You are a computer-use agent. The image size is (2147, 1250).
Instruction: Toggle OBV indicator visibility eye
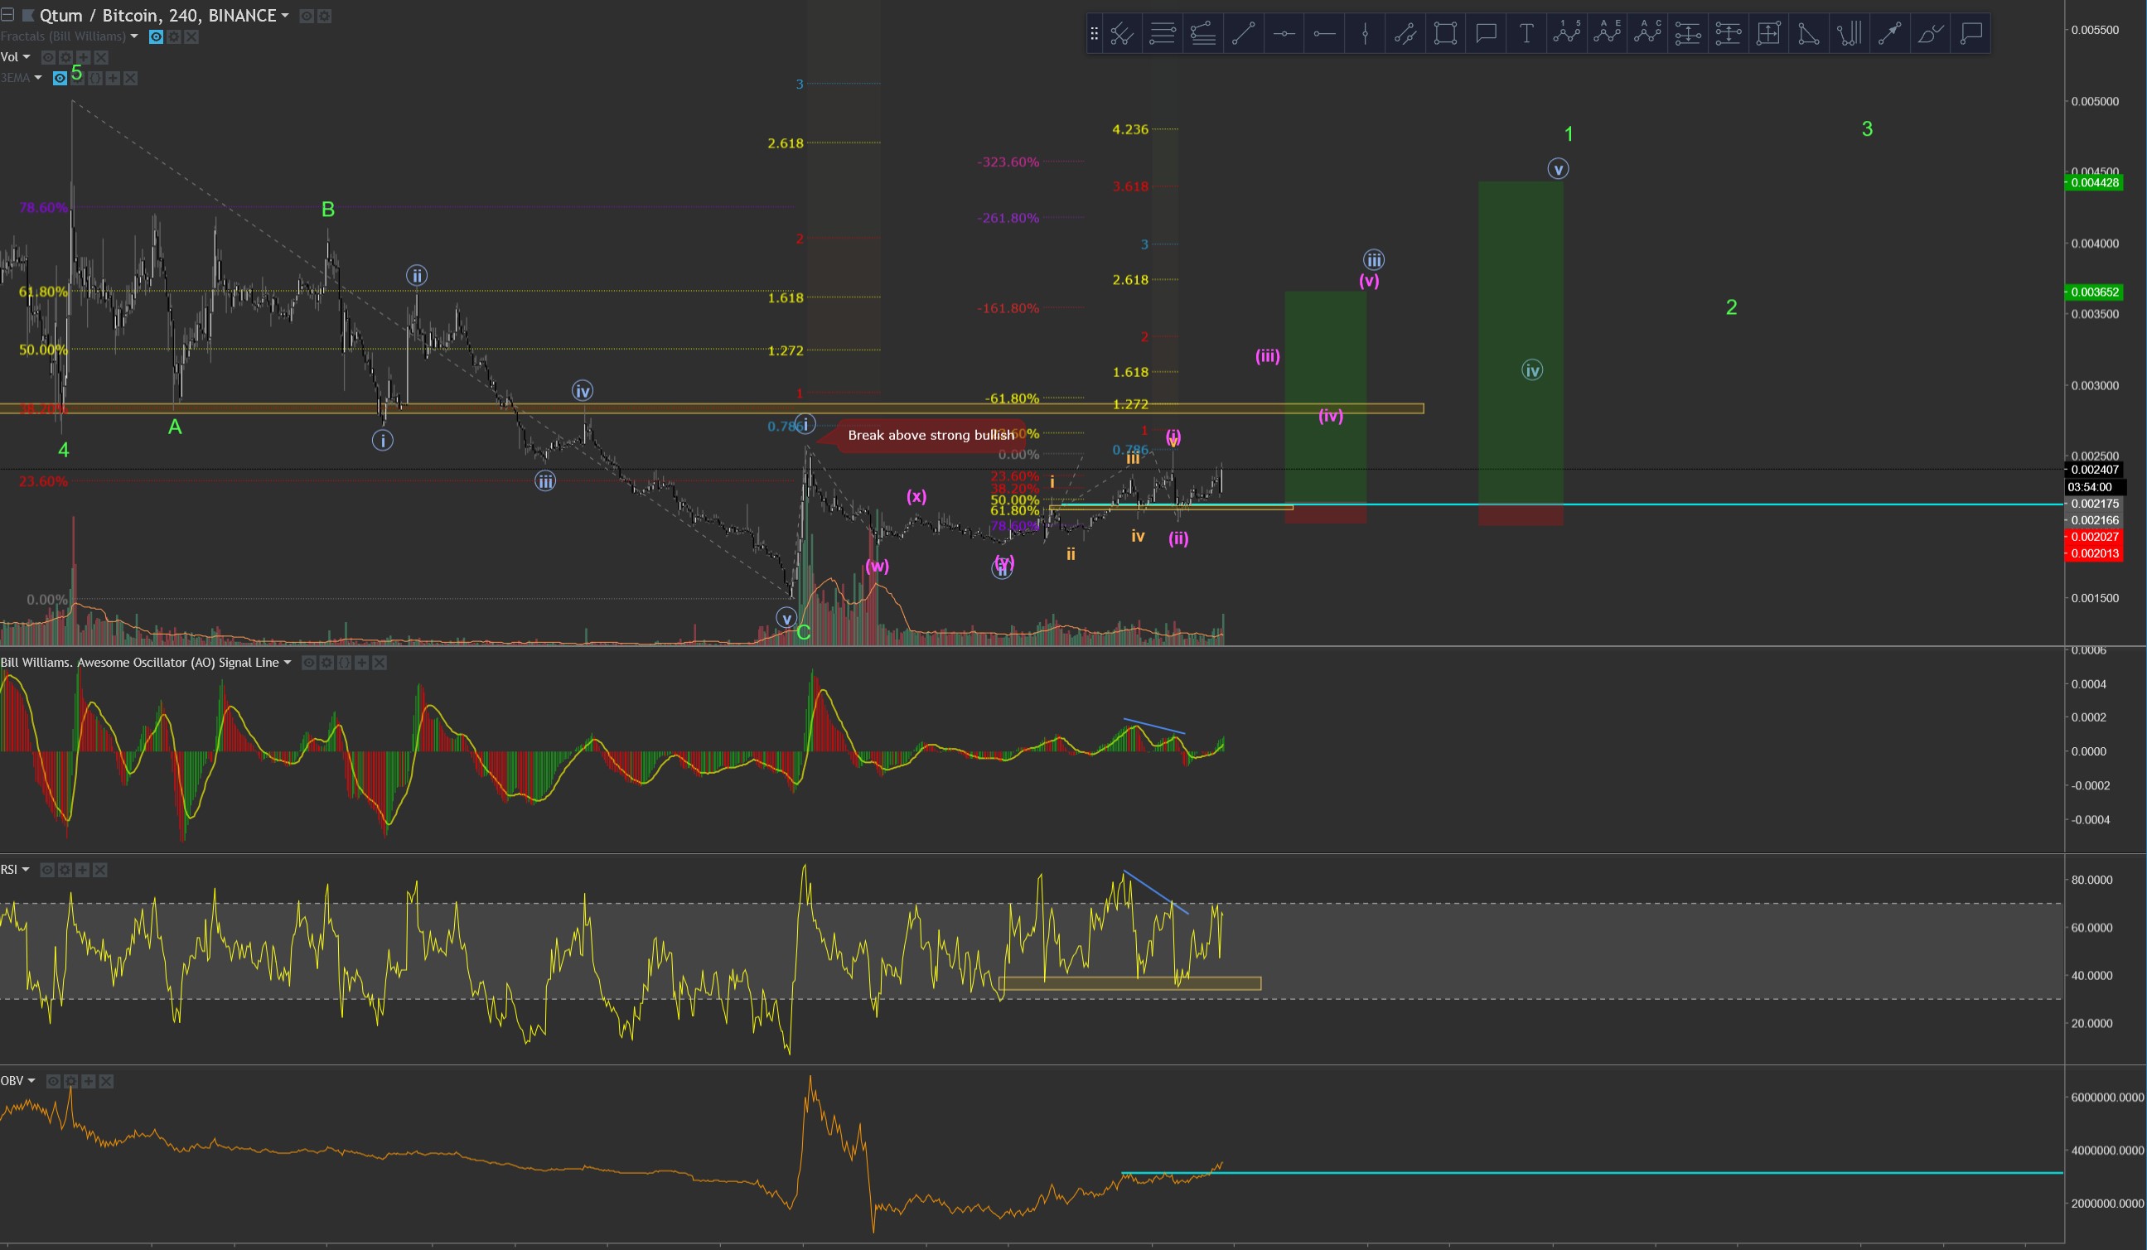click(53, 1080)
